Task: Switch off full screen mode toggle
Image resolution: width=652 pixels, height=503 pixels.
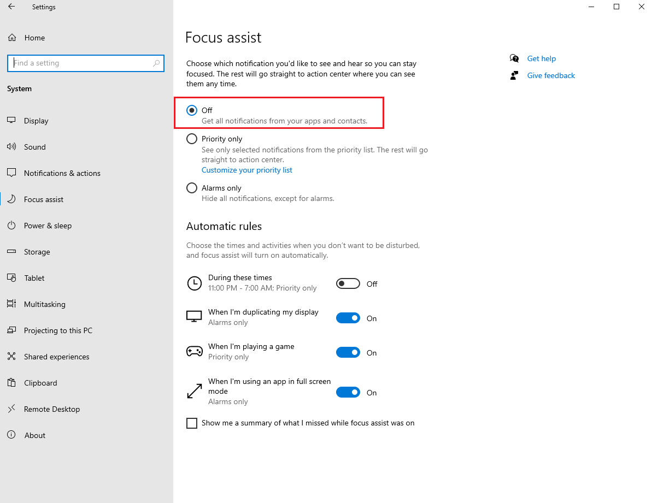Action: [x=348, y=393]
